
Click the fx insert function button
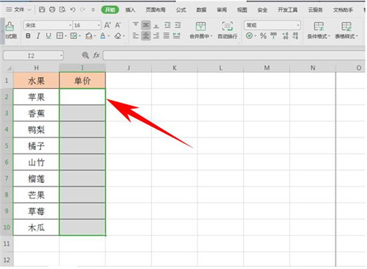96,55
